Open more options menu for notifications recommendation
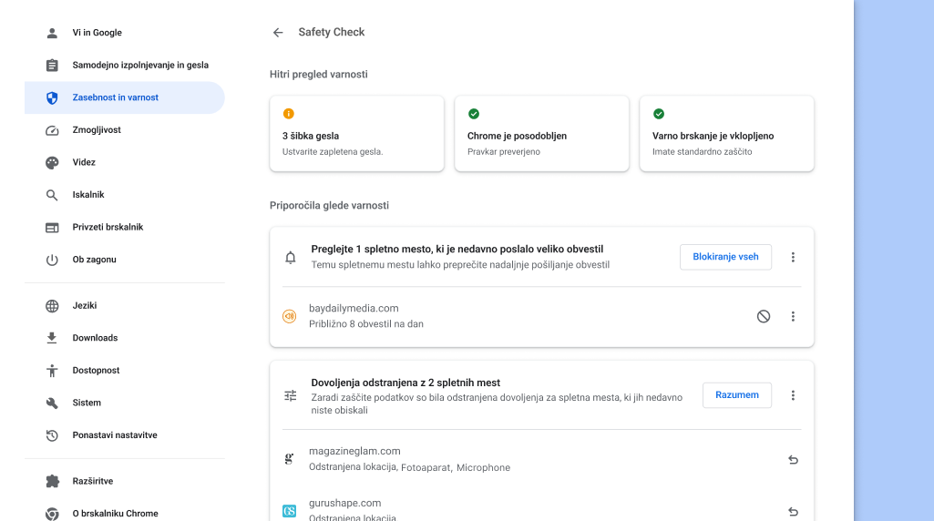The height and width of the screenshot is (521, 934). (x=792, y=257)
